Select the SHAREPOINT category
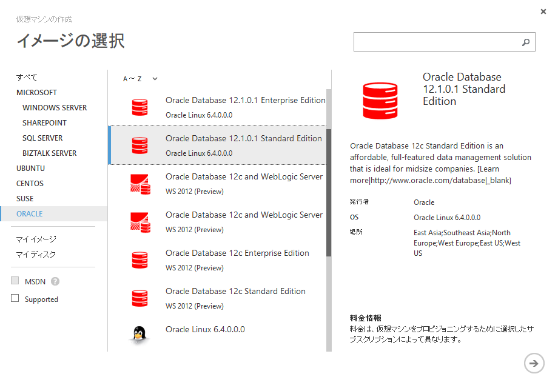 (x=44, y=123)
